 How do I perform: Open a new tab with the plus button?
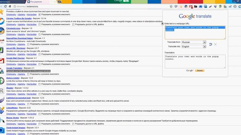pos(59,2)
